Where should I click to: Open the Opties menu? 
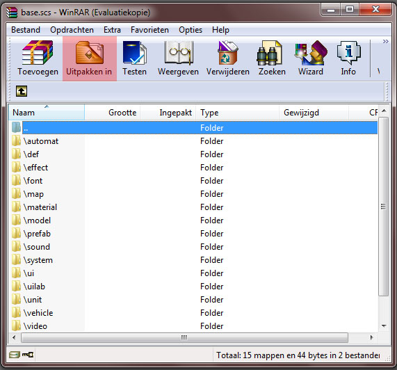click(x=191, y=30)
